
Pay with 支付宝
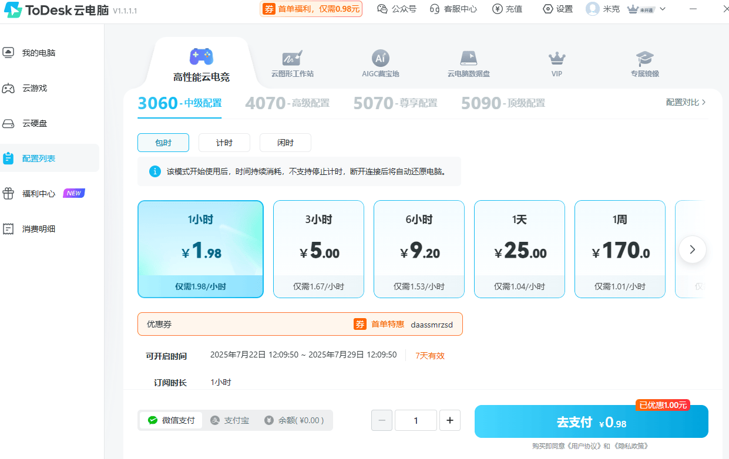230,420
